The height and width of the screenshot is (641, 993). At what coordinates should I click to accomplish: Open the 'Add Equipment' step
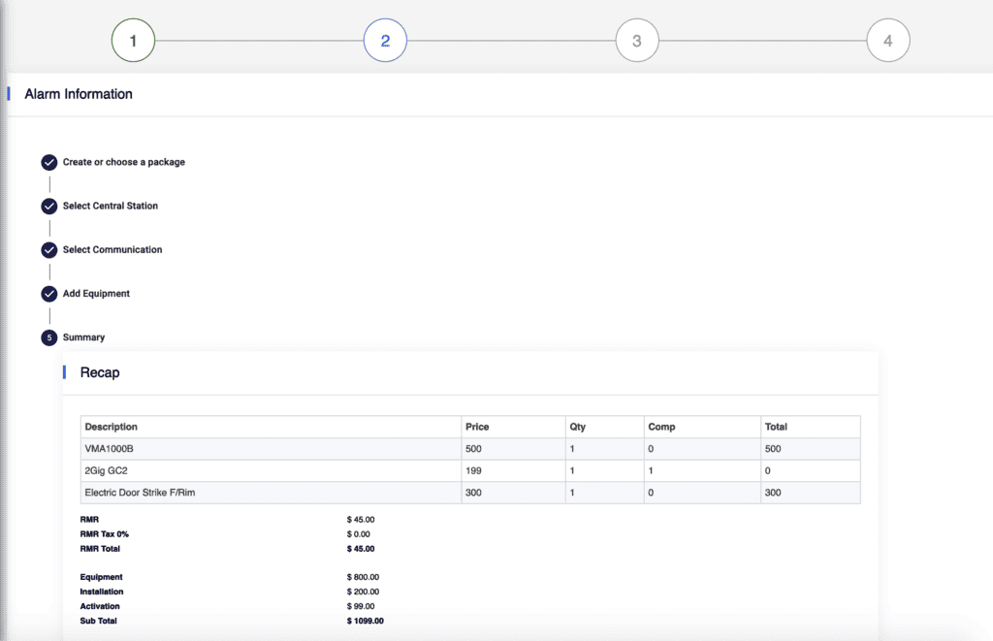click(96, 293)
